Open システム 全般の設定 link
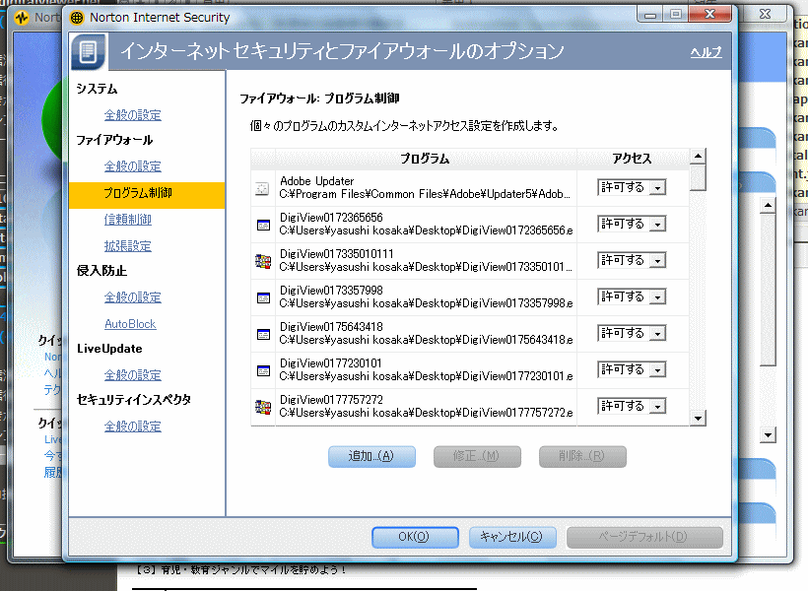808x591 pixels. click(x=132, y=115)
